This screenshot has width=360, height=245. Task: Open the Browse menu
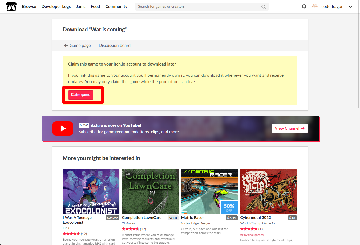click(x=29, y=7)
